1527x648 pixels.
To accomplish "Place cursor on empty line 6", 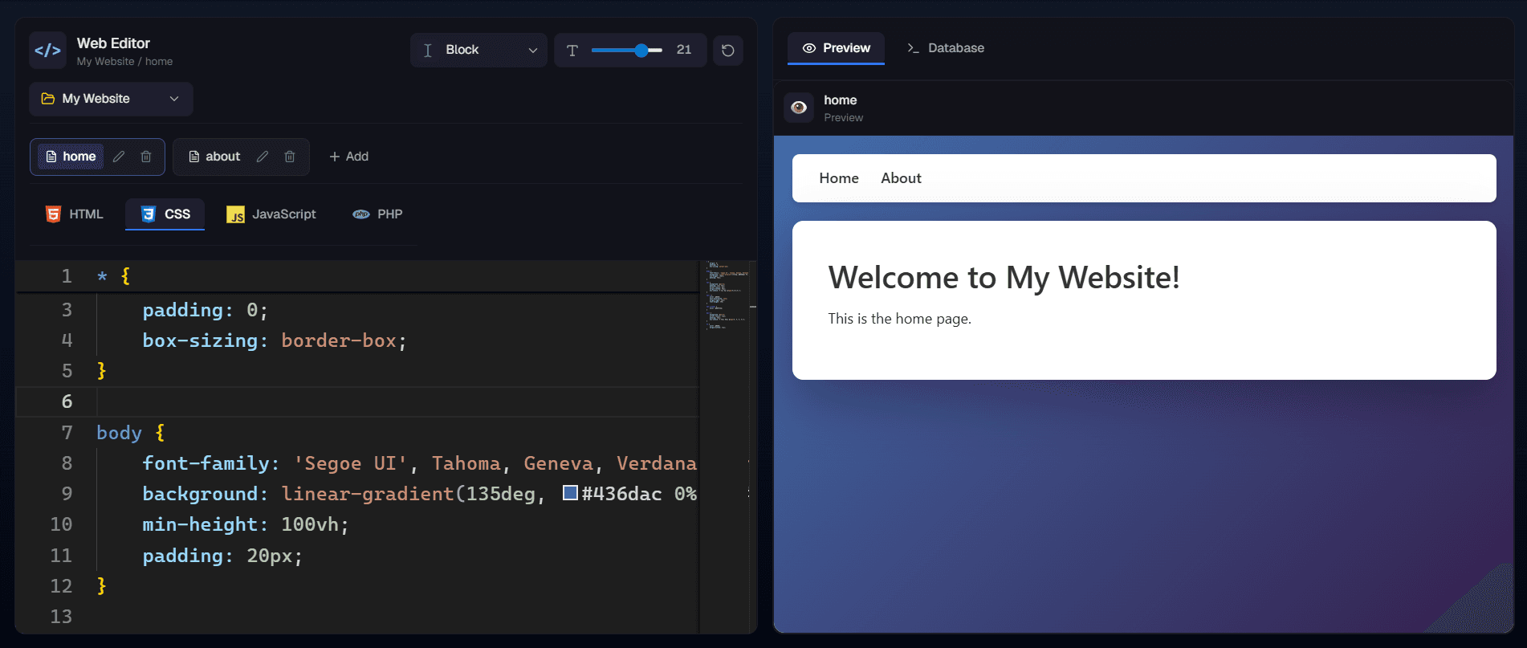I will pos(397,401).
